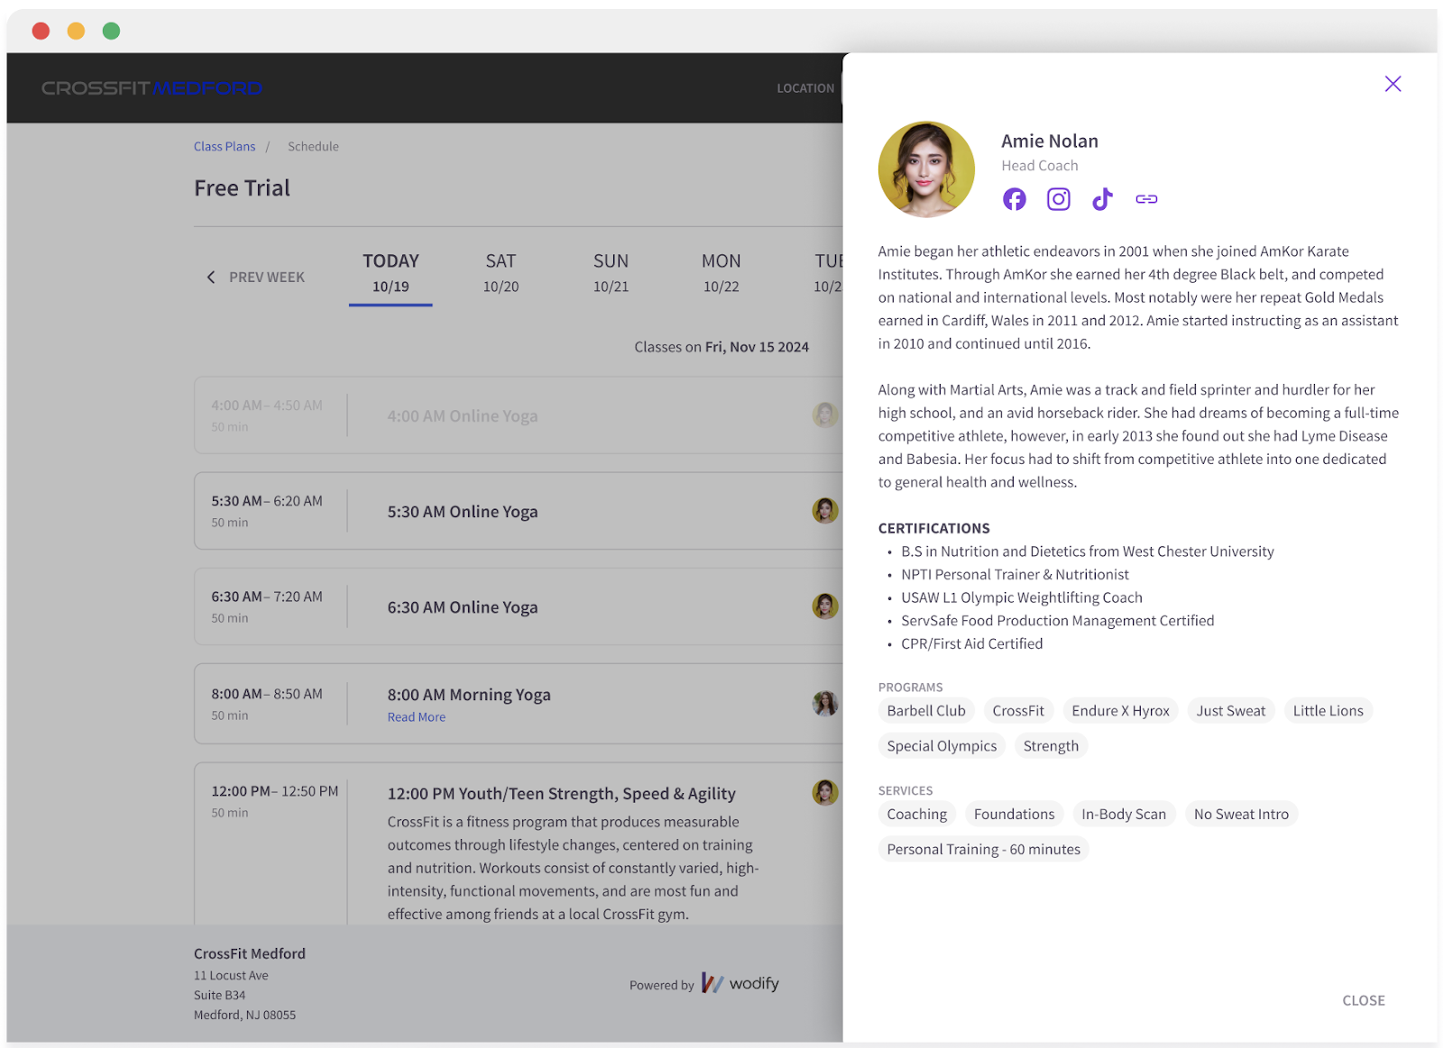Click the Strength program tag
Screen dimensions: 1443x1048
[x=1051, y=746]
